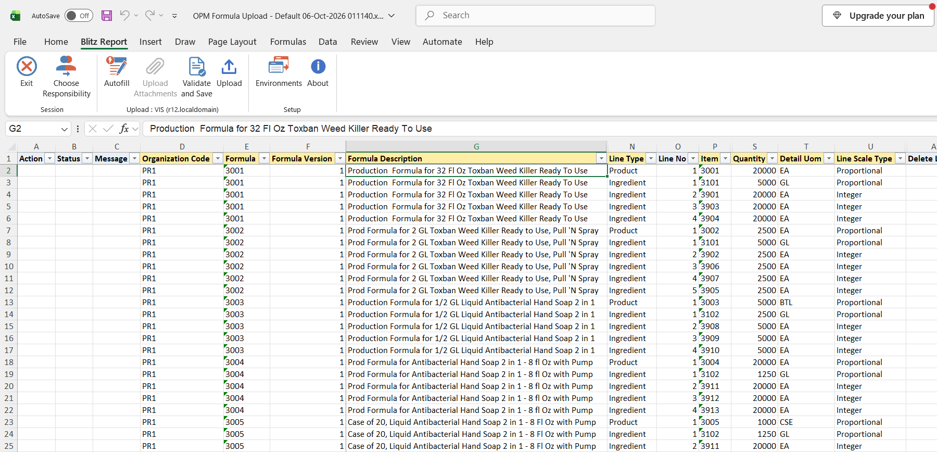Image resolution: width=937 pixels, height=452 pixels.
Task: Undo the last action
Action: coord(124,16)
